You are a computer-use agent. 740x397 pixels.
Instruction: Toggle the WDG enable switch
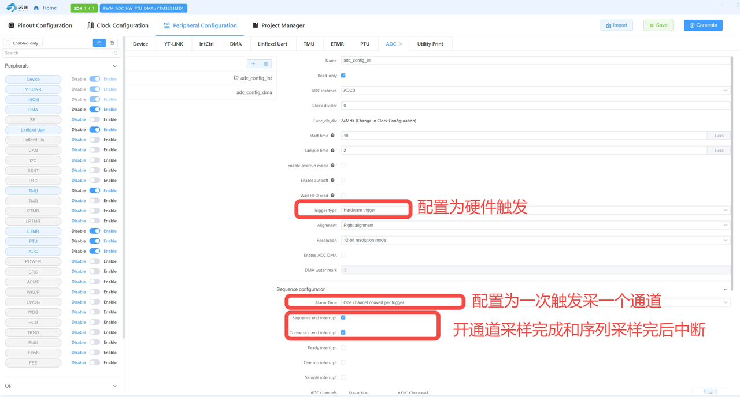95,312
